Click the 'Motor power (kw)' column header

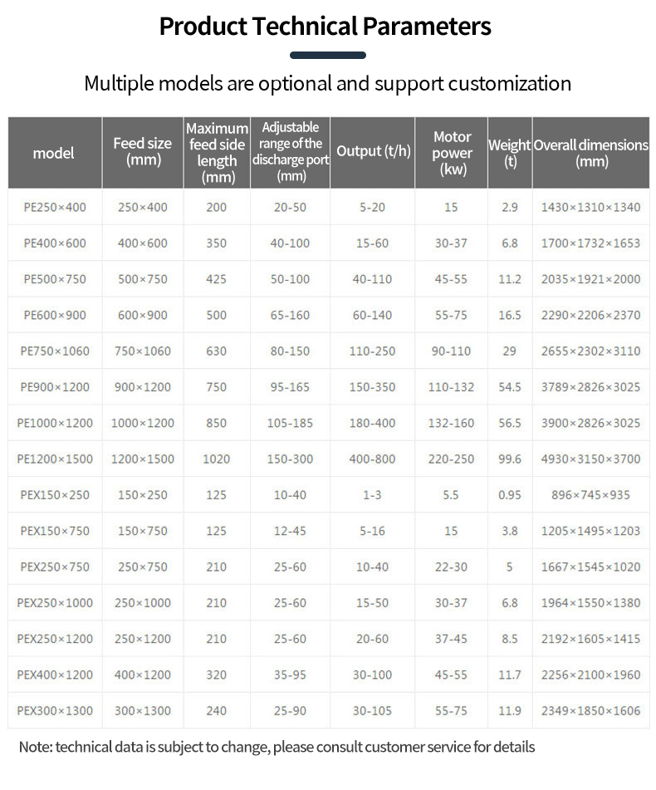[x=452, y=153]
